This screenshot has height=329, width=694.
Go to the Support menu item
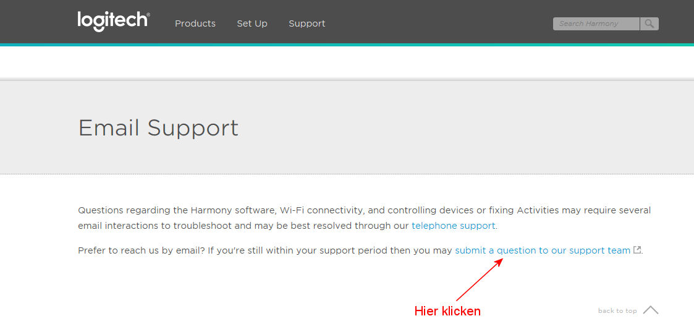coord(307,23)
